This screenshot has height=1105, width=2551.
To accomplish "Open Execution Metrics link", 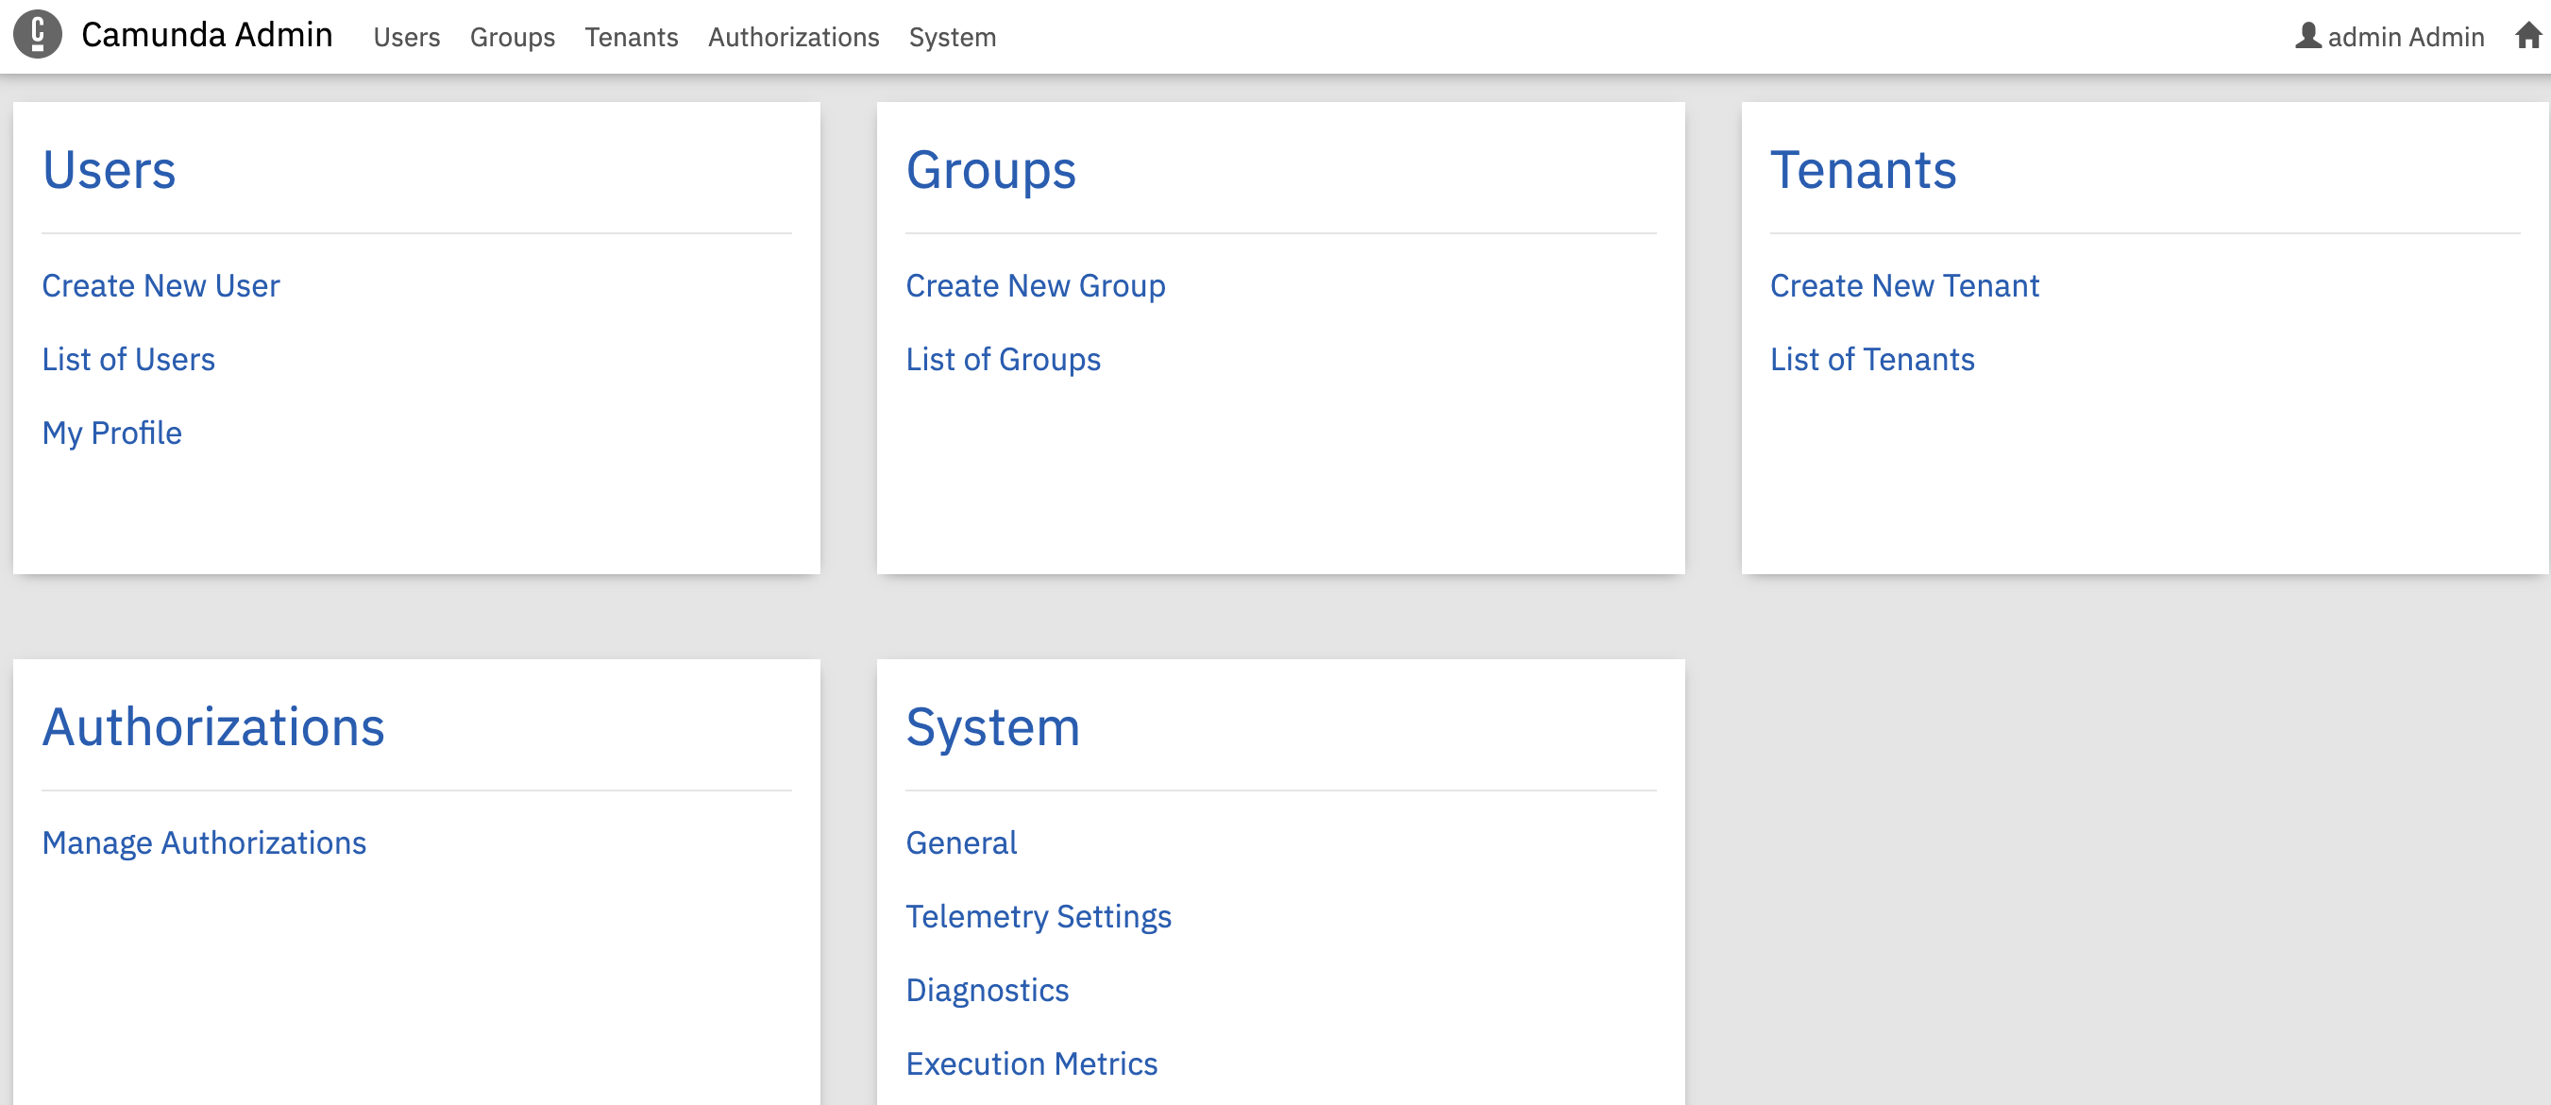I will click(x=1031, y=1063).
